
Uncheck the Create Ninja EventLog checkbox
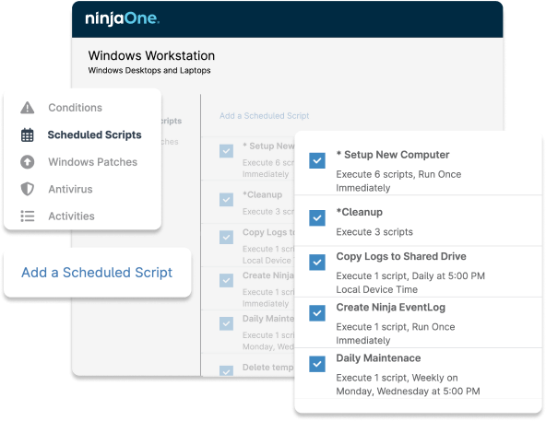click(x=317, y=313)
